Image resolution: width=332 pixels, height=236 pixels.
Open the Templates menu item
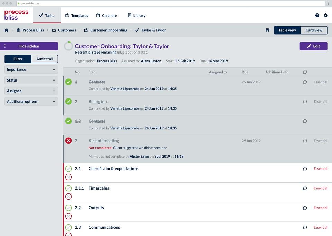point(77,16)
